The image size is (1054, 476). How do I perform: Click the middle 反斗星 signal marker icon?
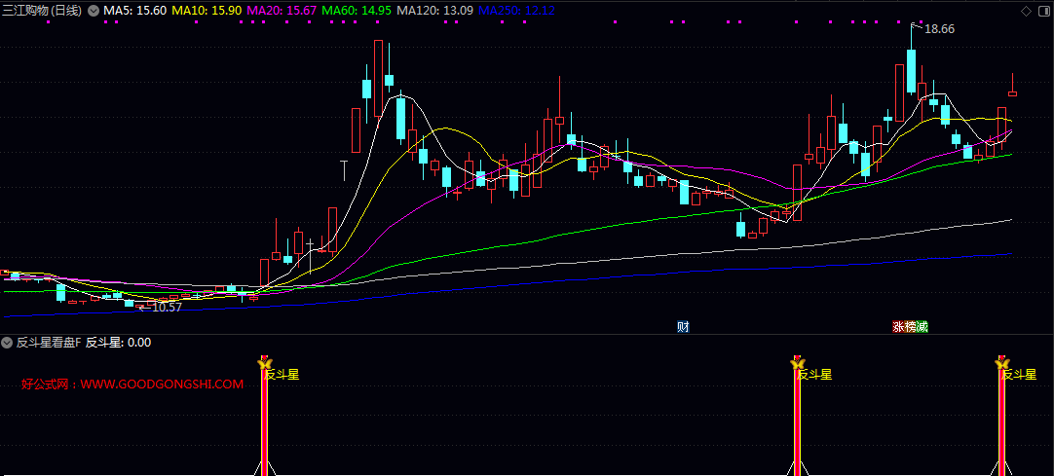coord(796,362)
